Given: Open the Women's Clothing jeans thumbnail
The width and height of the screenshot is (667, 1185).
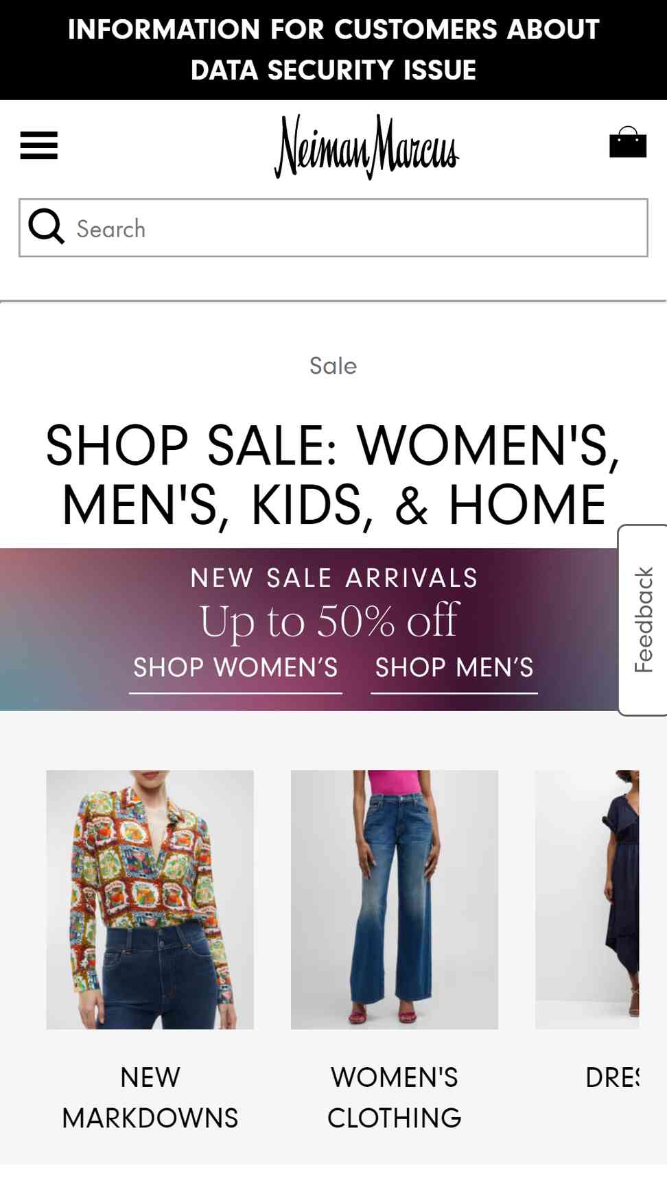Looking at the screenshot, I should coord(395,899).
